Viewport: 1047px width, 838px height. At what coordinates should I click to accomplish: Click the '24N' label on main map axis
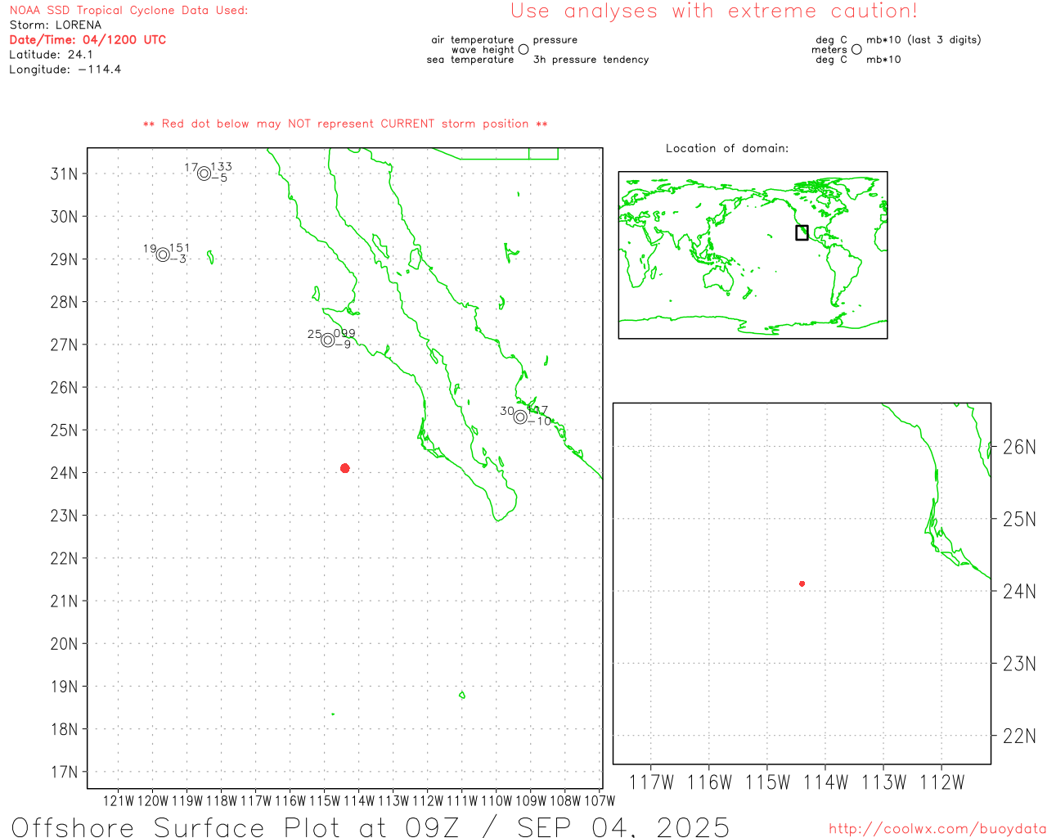64,473
